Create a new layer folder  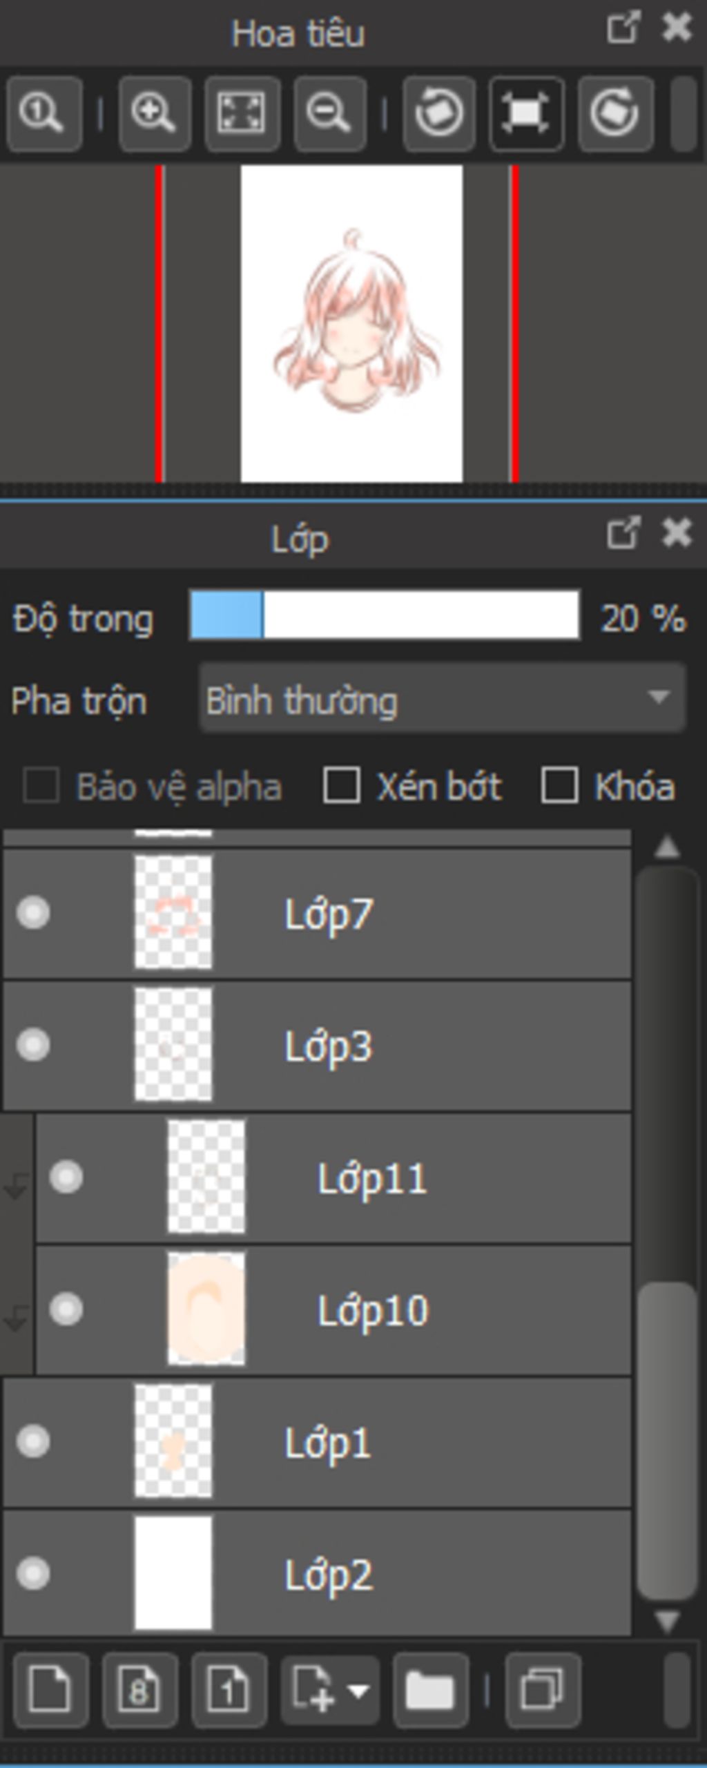[x=430, y=1690]
